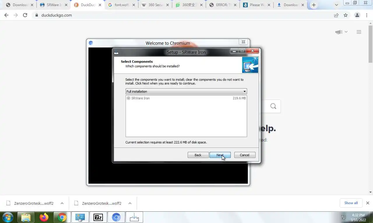The width and height of the screenshot is (373, 223).
Task: Click Back in the SRWare Iron setup
Action: point(198,155)
